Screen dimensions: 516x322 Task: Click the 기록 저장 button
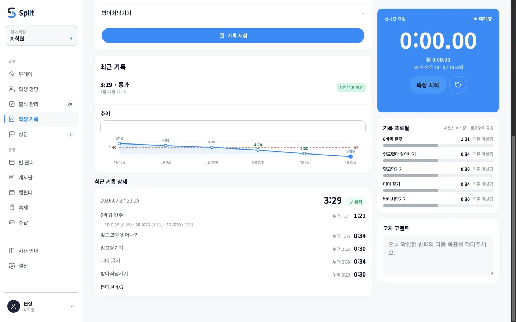coord(233,35)
